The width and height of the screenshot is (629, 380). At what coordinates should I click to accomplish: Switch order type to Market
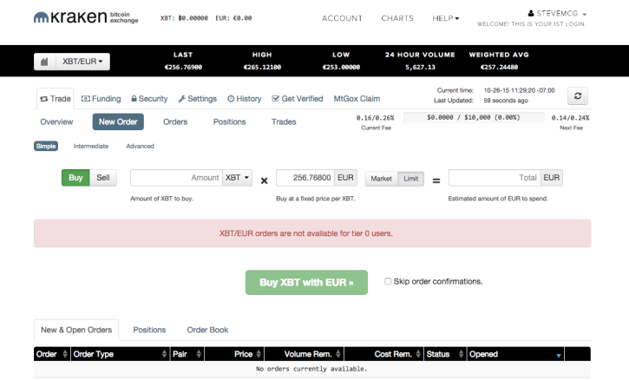click(x=381, y=179)
